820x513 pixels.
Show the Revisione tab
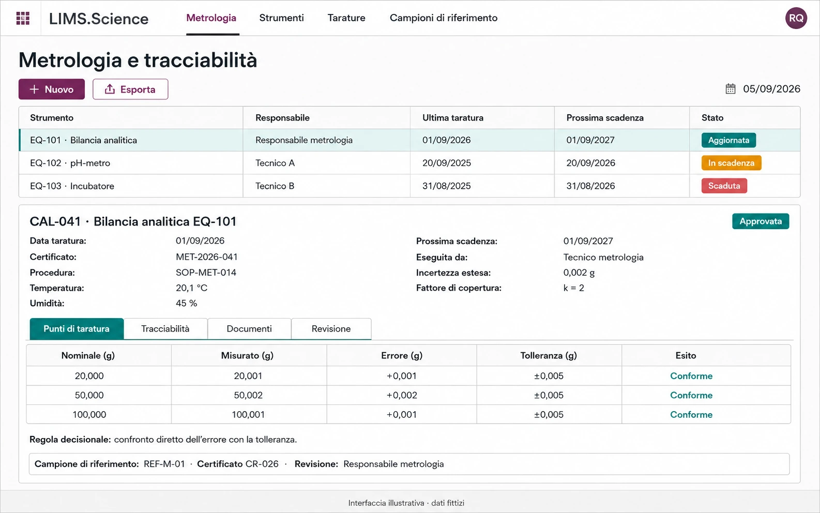tap(331, 329)
